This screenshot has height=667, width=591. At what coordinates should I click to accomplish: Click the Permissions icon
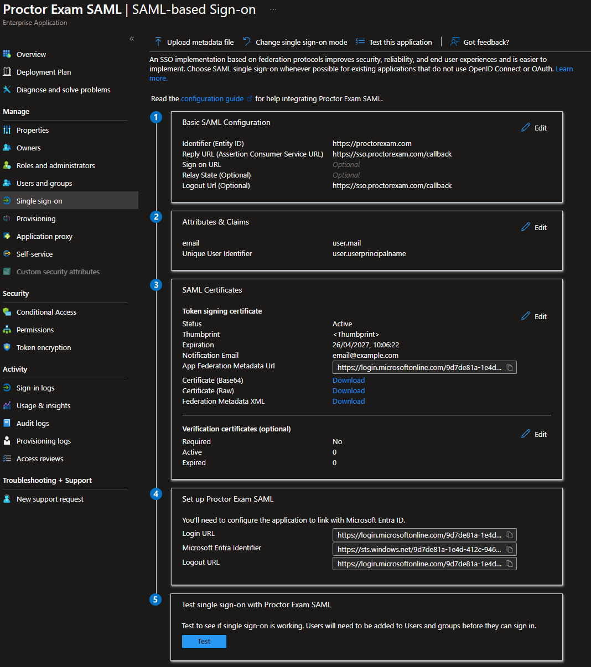click(x=7, y=330)
